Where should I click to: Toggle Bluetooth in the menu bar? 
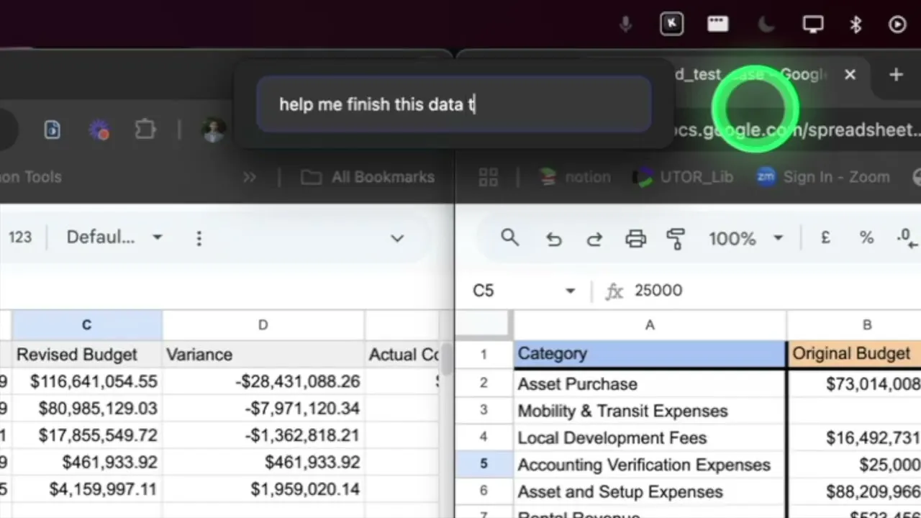click(x=856, y=24)
